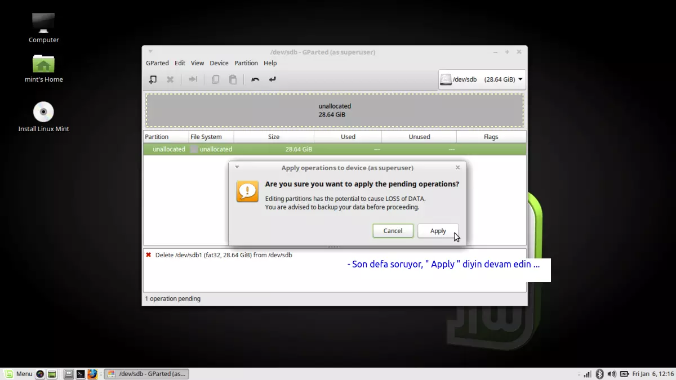Click the Apply all operations toolbar icon
676x380 pixels.
pyautogui.click(x=273, y=80)
